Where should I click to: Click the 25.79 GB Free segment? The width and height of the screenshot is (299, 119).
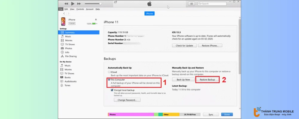(x=190, y=115)
